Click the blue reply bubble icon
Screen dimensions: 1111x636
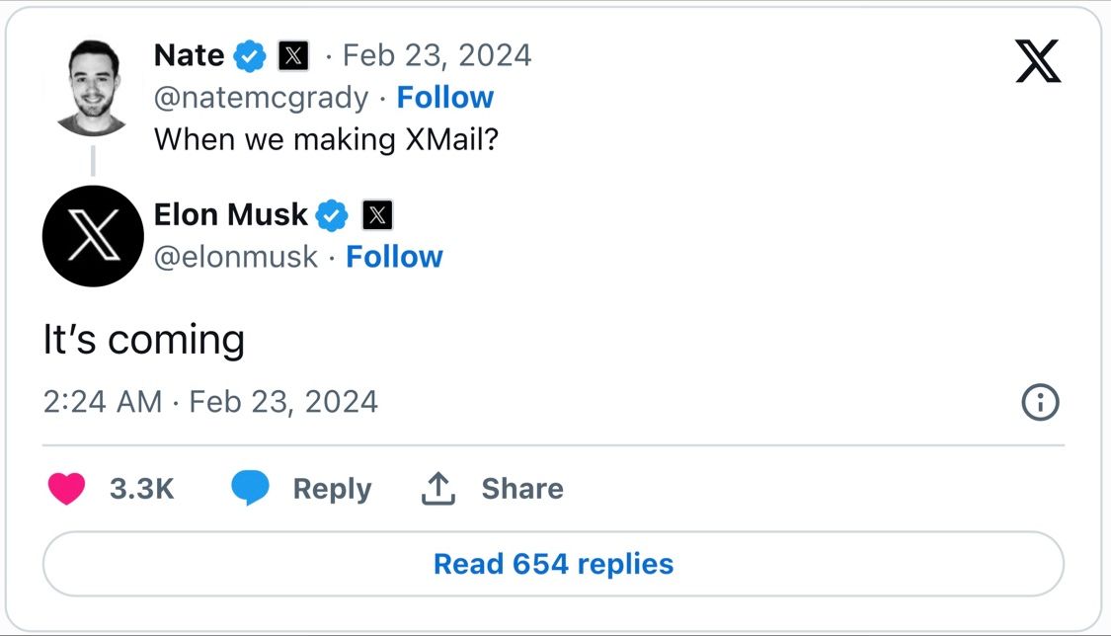[x=250, y=488]
